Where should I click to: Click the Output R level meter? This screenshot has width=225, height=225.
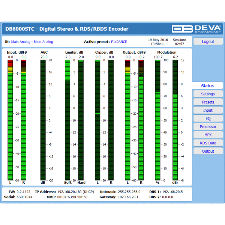[x=141, y=120]
